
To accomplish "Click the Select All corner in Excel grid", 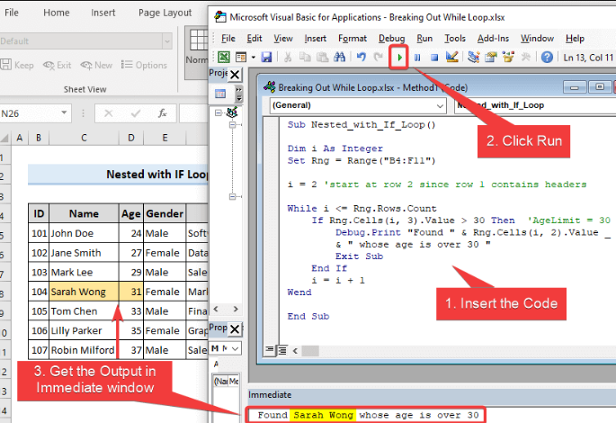I will pos(5,138).
